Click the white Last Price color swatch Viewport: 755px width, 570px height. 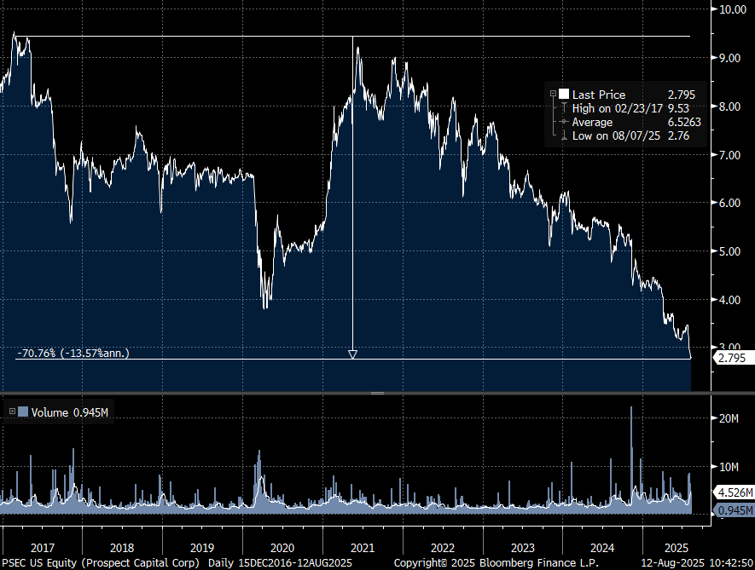pos(563,95)
